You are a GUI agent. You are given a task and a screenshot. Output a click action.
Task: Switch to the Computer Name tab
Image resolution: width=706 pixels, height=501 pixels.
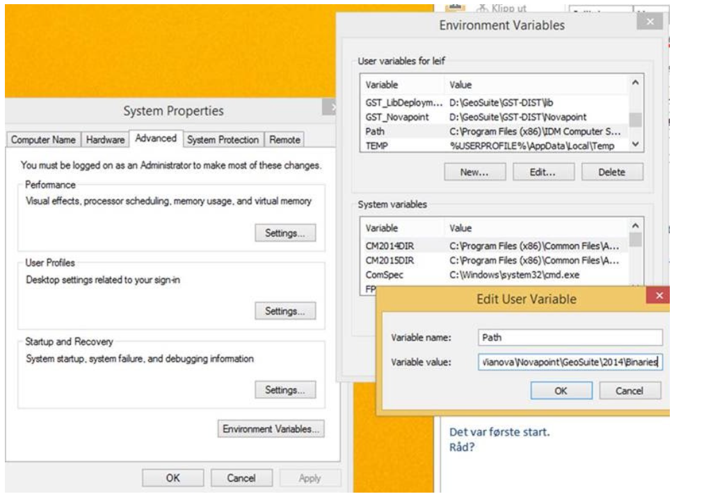click(43, 140)
